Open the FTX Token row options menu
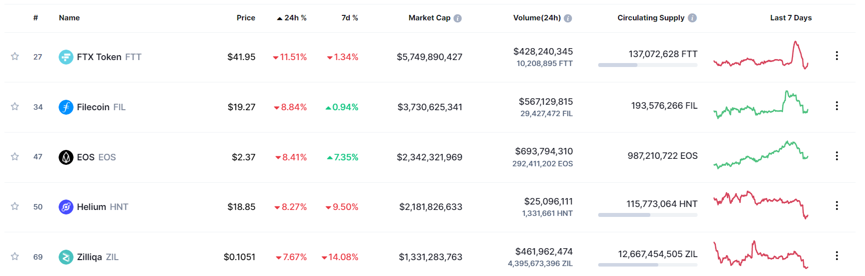The image size is (865, 276). tap(837, 56)
